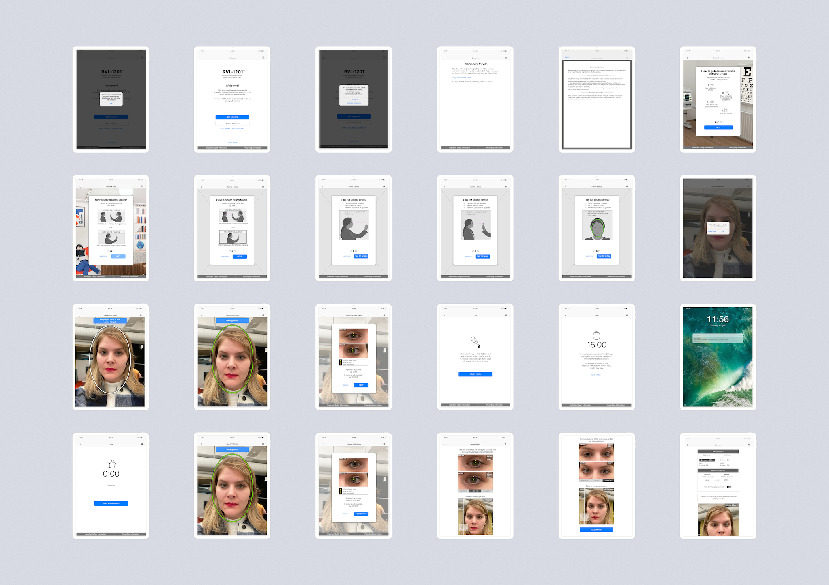
Task: Select highlighted USE SELFIE CAMERA option
Action: (233, 237)
